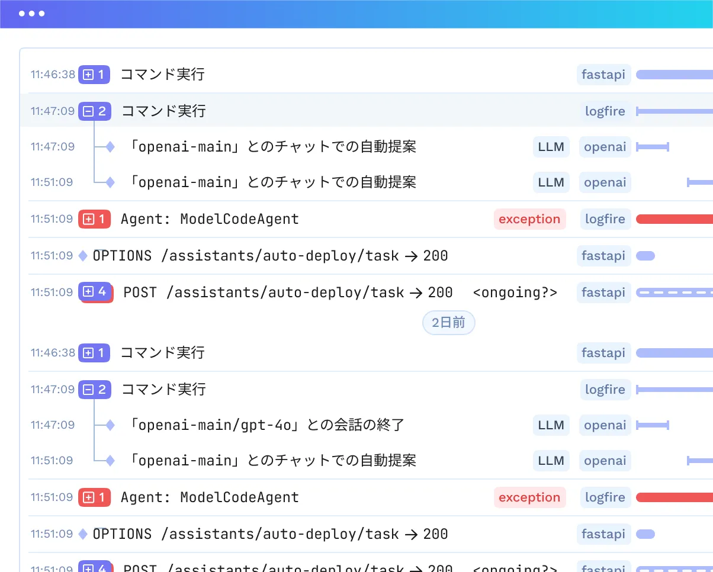The height and width of the screenshot is (572, 713).
Task: Click diamond icon of openai-main/gpt-4o 会話の終了 row
Action: coord(110,425)
